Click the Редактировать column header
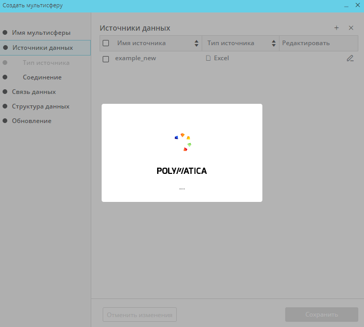The image size is (364, 327). [318, 43]
